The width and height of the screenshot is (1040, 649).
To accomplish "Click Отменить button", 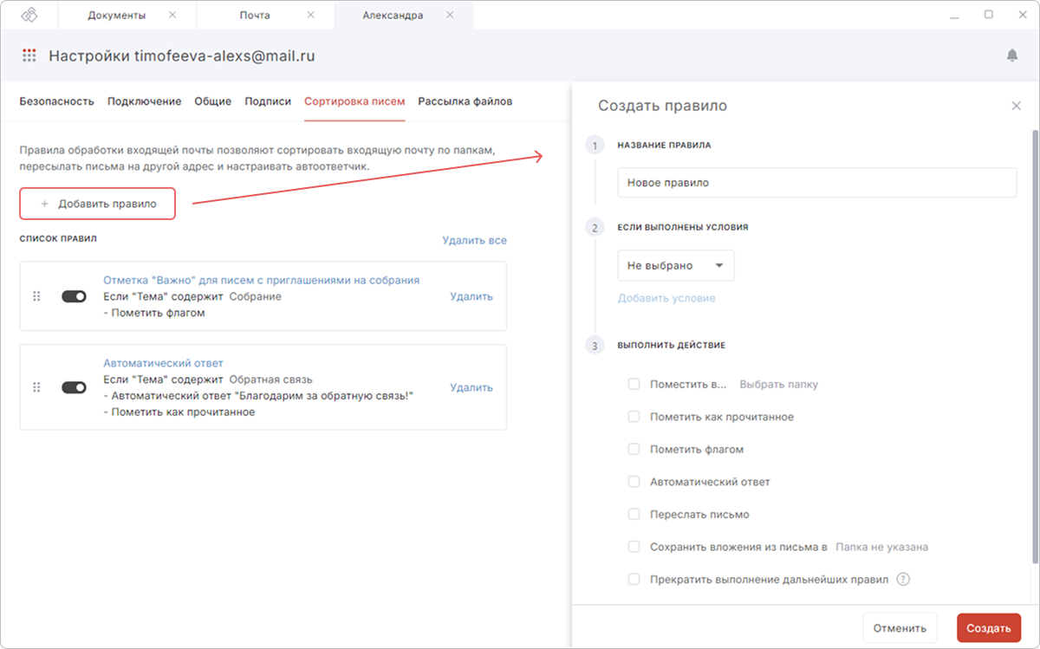I will 900,628.
